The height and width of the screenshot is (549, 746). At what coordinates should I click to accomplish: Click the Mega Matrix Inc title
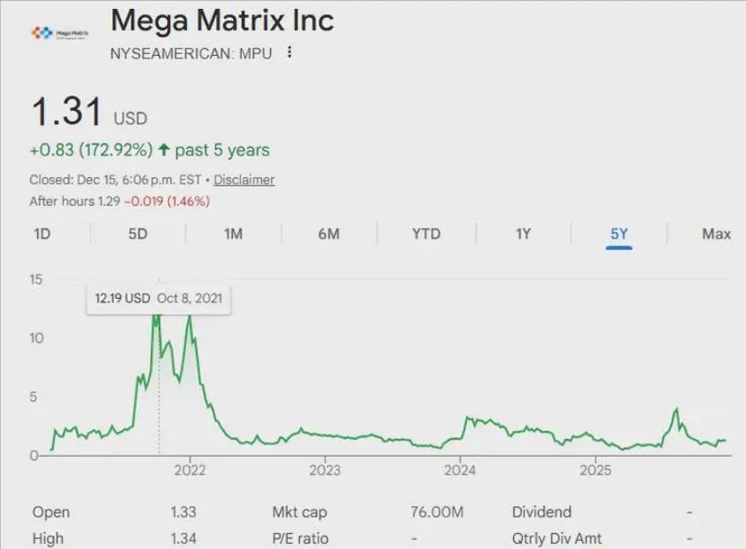pos(221,20)
